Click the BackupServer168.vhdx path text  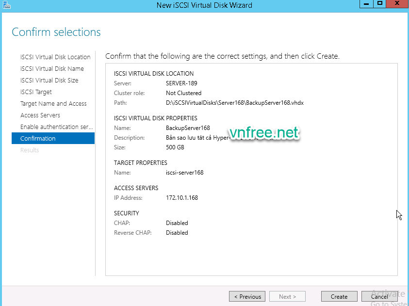[234, 103]
